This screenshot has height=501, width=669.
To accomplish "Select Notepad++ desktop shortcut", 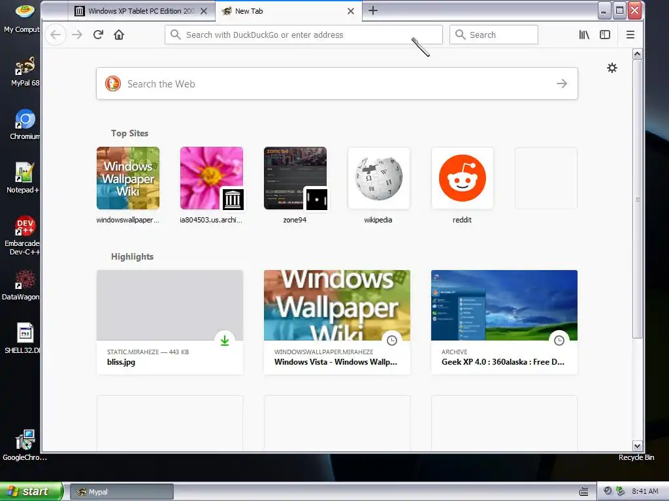I will point(24,177).
